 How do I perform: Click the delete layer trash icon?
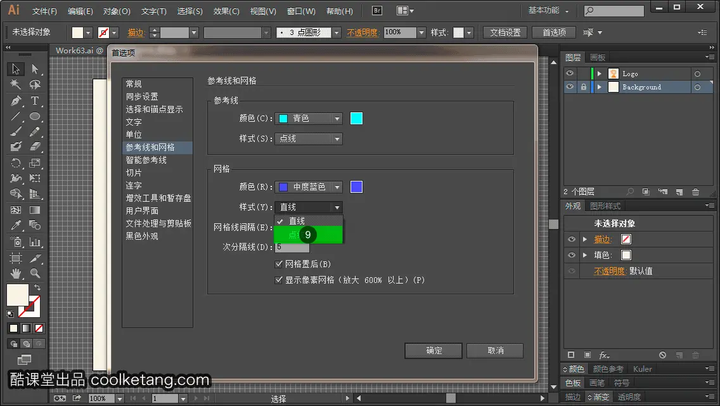pos(696,192)
